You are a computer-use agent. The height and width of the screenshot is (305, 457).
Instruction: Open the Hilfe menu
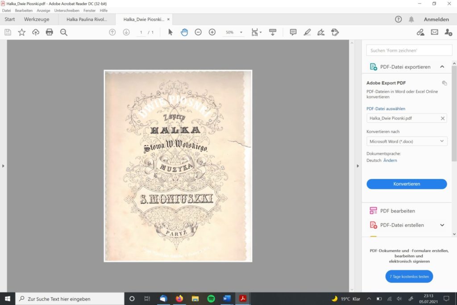pos(104,11)
